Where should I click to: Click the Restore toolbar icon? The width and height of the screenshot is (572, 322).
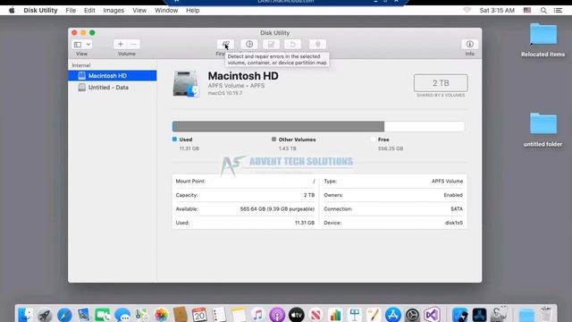point(292,44)
